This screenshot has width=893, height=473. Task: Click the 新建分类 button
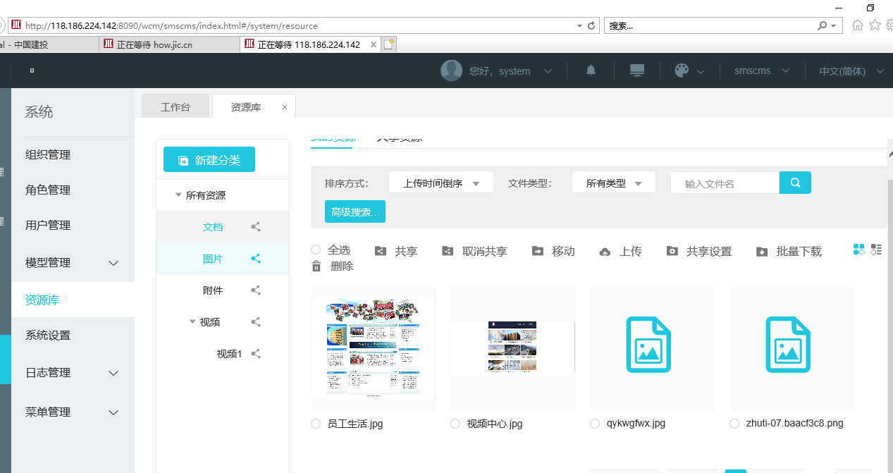point(209,160)
